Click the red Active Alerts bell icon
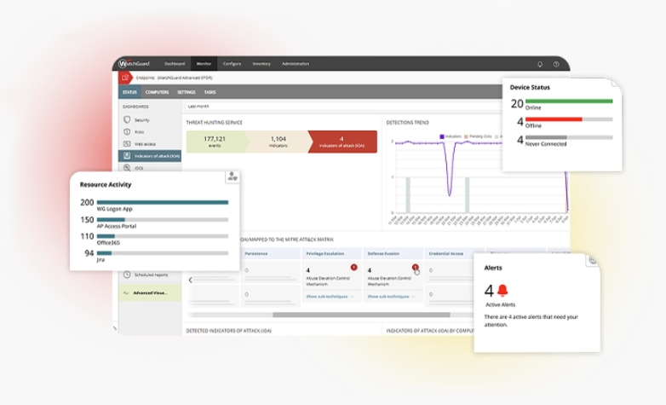This screenshot has width=666, height=405. pyautogui.click(x=502, y=290)
